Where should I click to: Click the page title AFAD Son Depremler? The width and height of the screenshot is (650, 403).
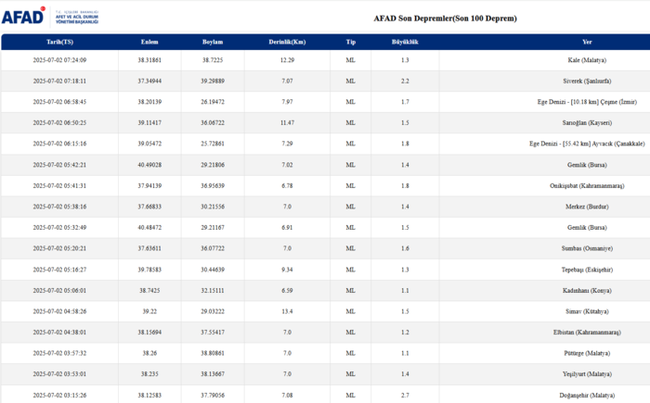[x=445, y=19]
